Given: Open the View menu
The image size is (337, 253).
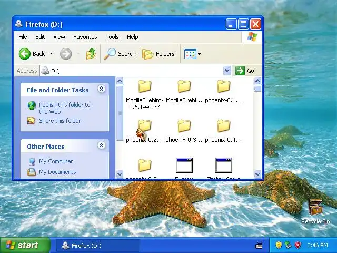Looking at the screenshot, I should point(59,37).
